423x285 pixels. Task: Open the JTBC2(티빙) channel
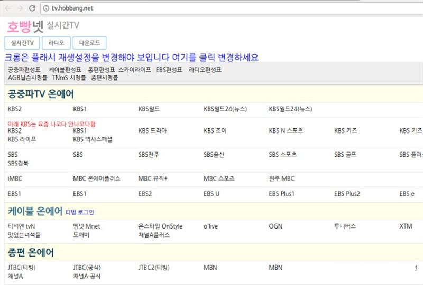[154, 268]
